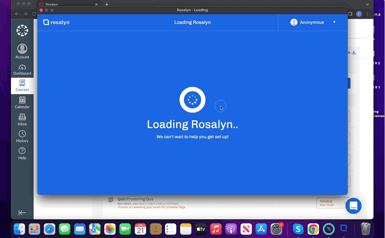The width and height of the screenshot is (385, 238).
Task: Close the Rosalyn - Loading window
Action: pos(41,10)
